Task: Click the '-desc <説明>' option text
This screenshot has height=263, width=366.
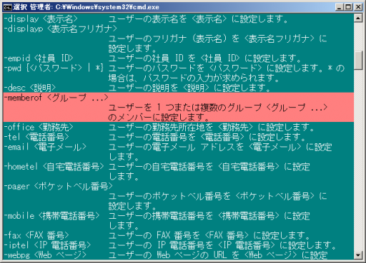Action: point(30,88)
